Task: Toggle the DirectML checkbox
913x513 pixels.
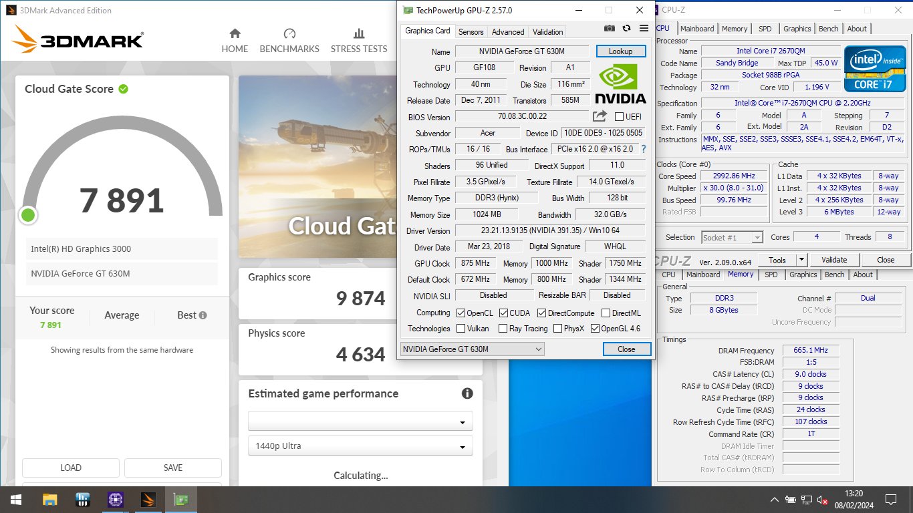Action: [x=606, y=313]
